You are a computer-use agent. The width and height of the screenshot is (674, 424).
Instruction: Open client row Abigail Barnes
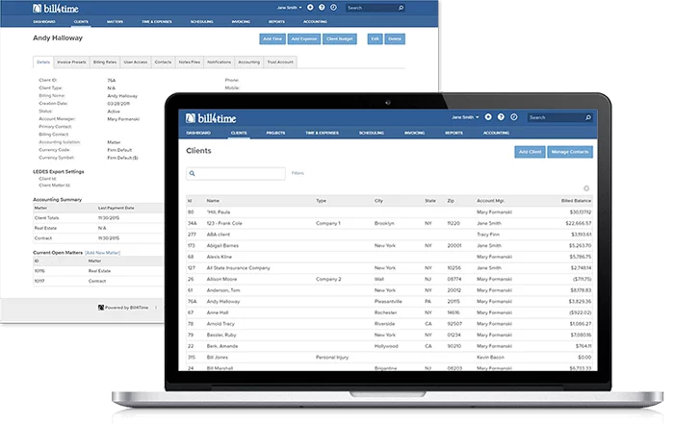389,245
